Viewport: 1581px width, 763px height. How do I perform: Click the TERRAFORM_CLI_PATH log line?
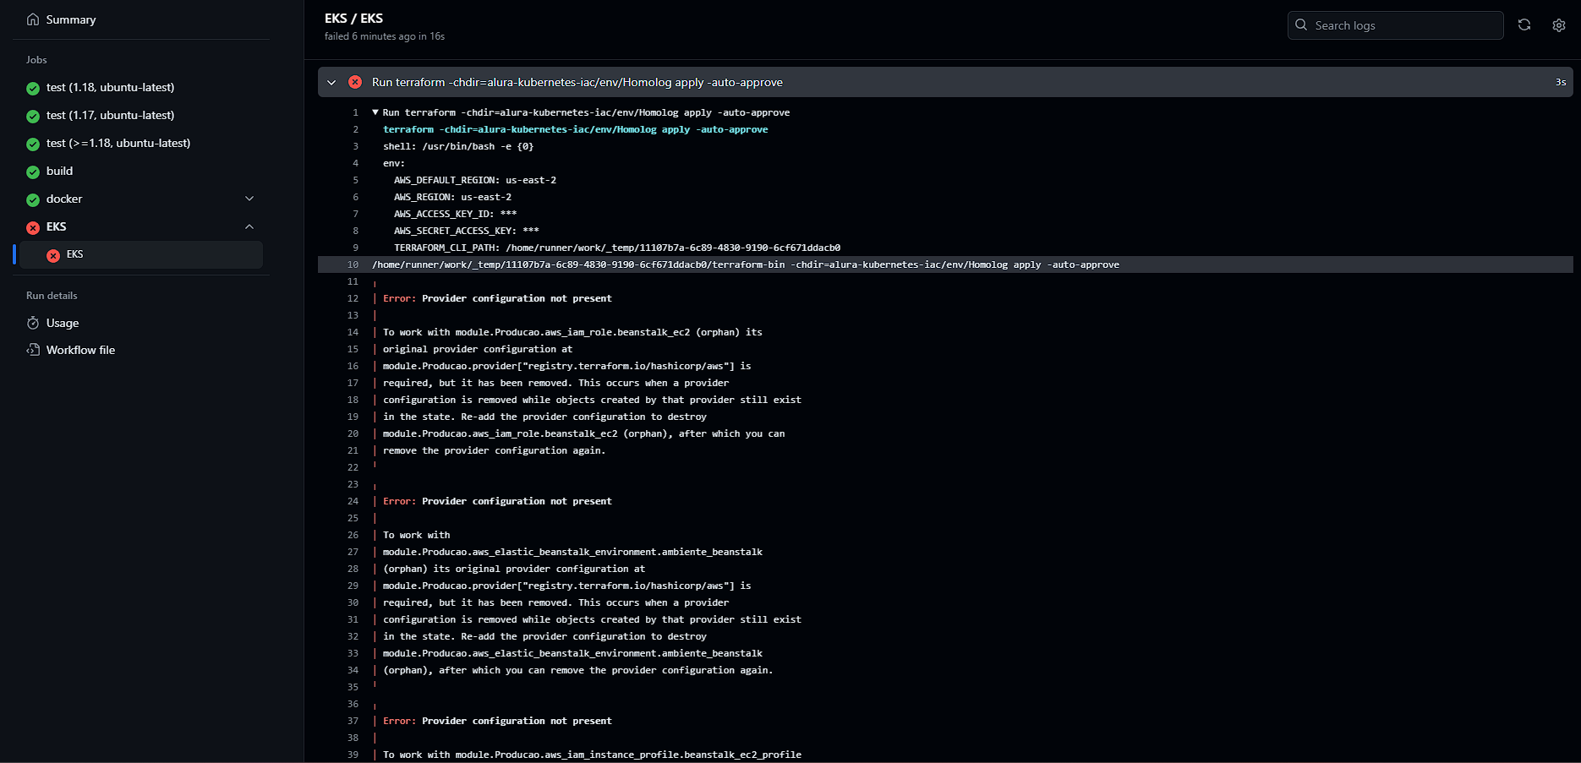[617, 248]
